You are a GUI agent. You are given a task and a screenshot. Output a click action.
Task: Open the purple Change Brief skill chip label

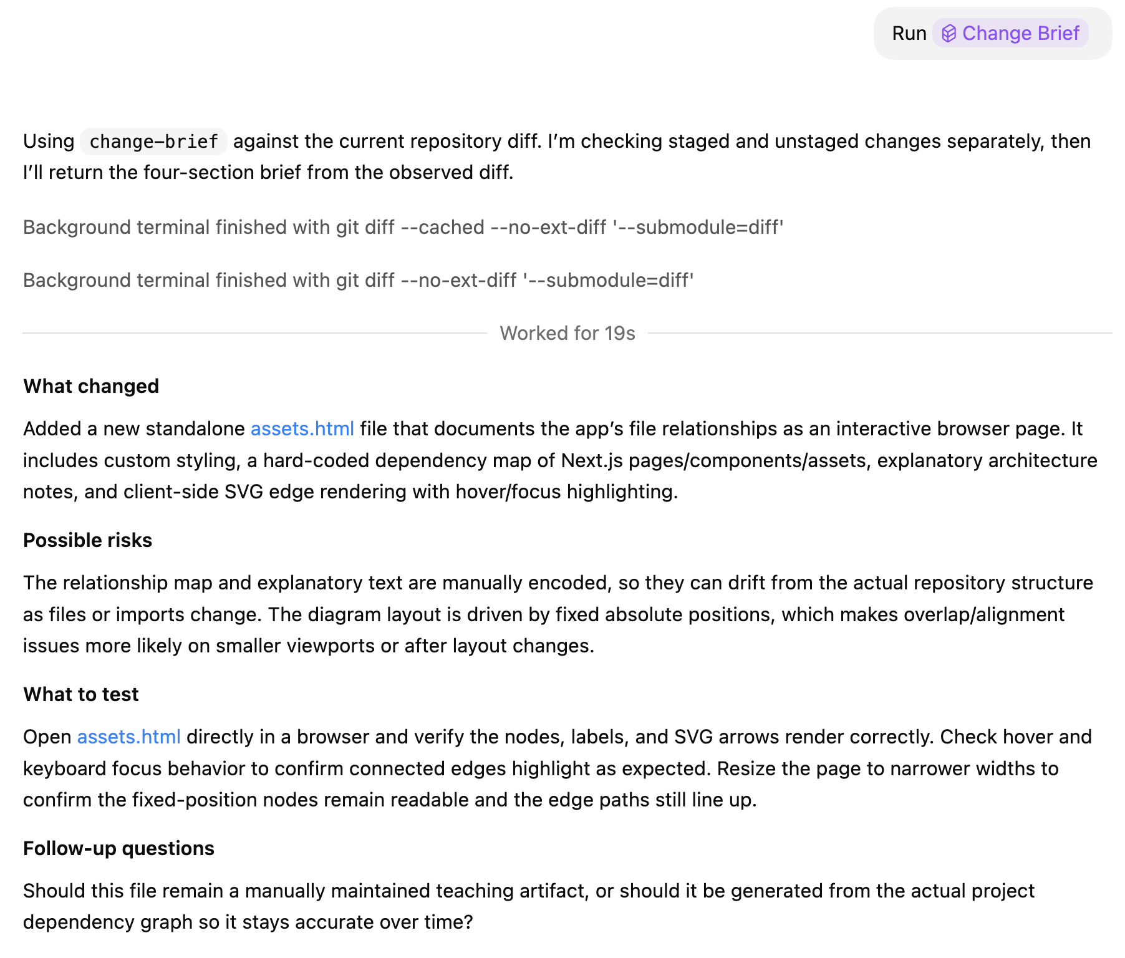[x=1020, y=34]
